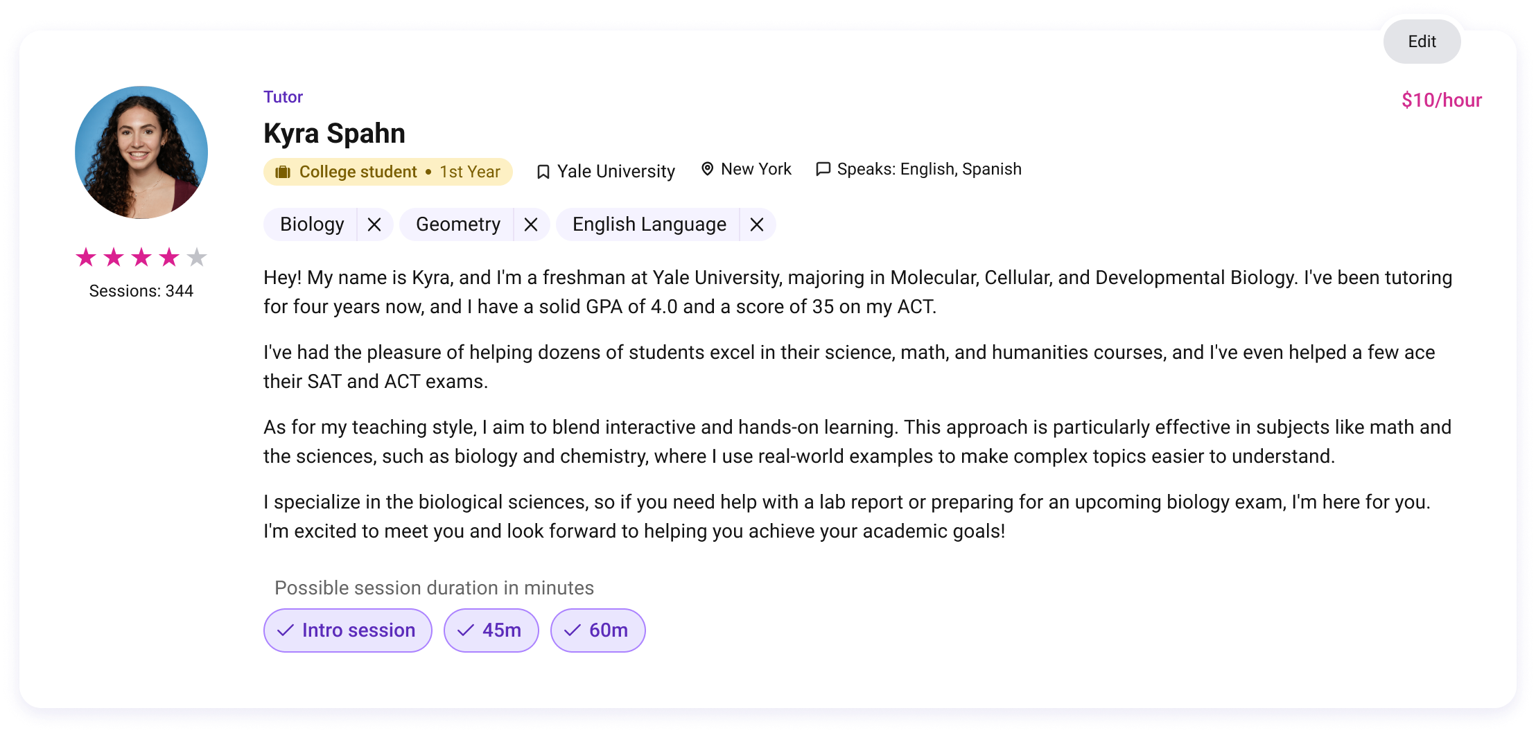Switch to the Tutor label above the name
The height and width of the screenshot is (733, 1536).
tap(282, 96)
